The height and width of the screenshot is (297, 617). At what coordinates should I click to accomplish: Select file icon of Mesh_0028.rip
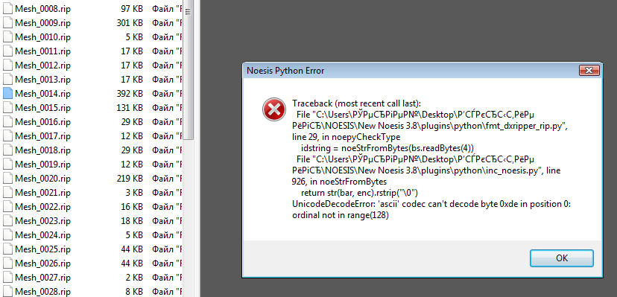tap(8, 291)
